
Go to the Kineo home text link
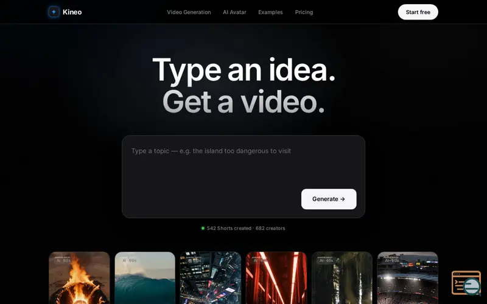click(x=72, y=12)
